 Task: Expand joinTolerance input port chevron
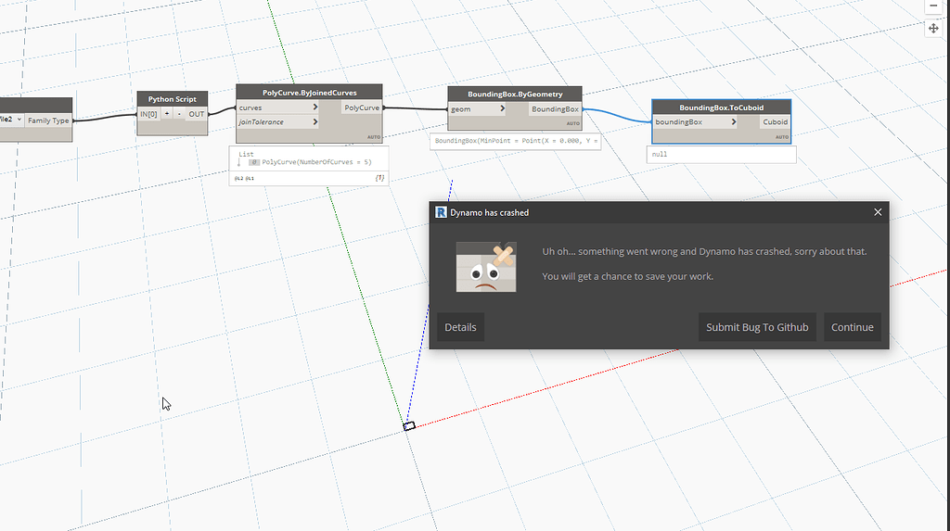click(315, 121)
